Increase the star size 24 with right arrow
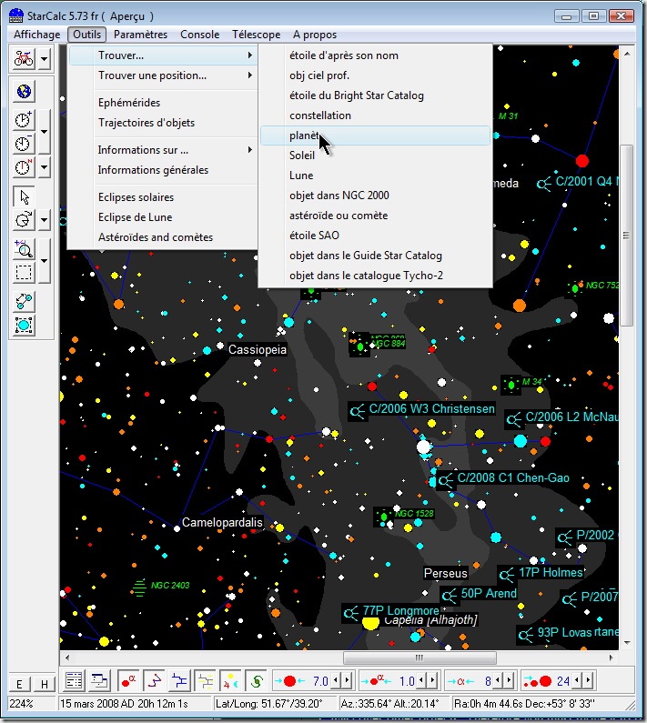The image size is (647, 723). tap(588, 680)
